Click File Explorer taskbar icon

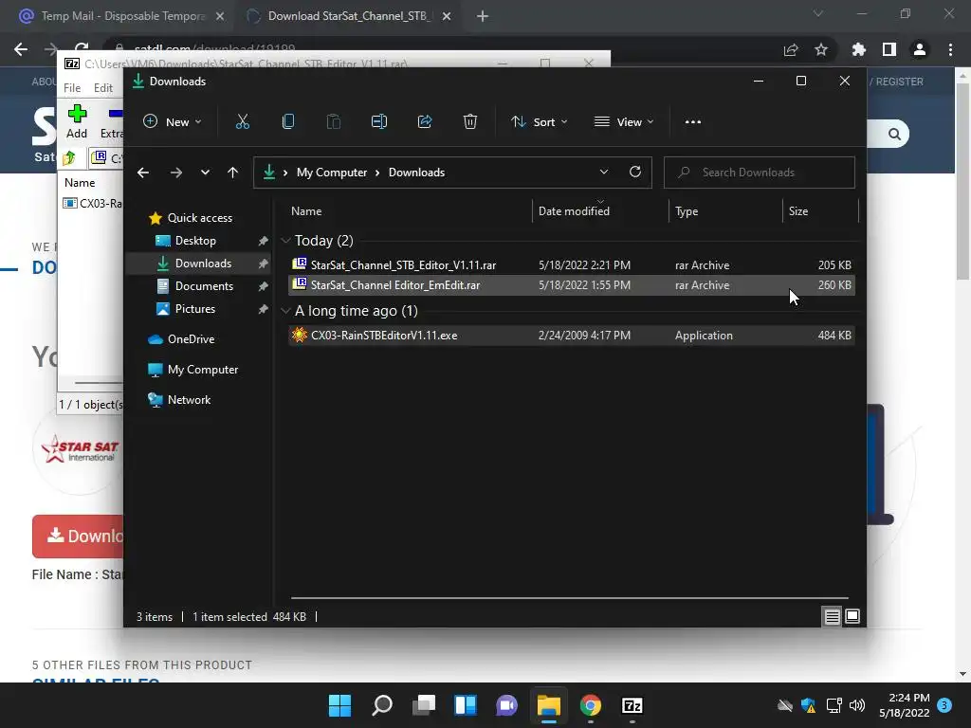click(549, 705)
